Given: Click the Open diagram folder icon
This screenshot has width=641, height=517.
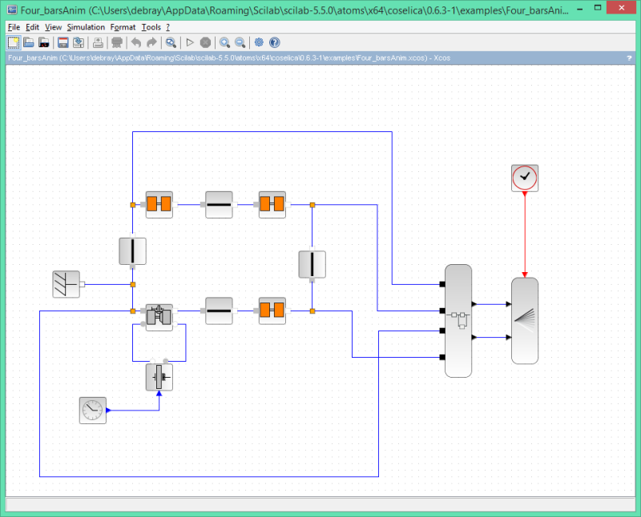Looking at the screenshot, I should pos(29,42).
